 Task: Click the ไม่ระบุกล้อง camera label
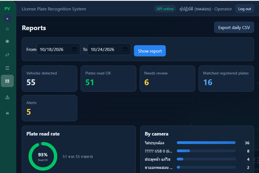tap(155, 143)
